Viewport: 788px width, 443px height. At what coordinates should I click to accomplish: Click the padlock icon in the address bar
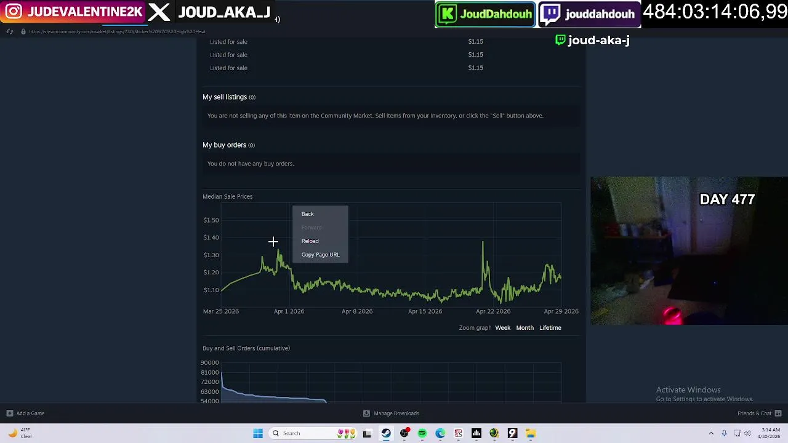pyautogui.click(x=23, y=31)
